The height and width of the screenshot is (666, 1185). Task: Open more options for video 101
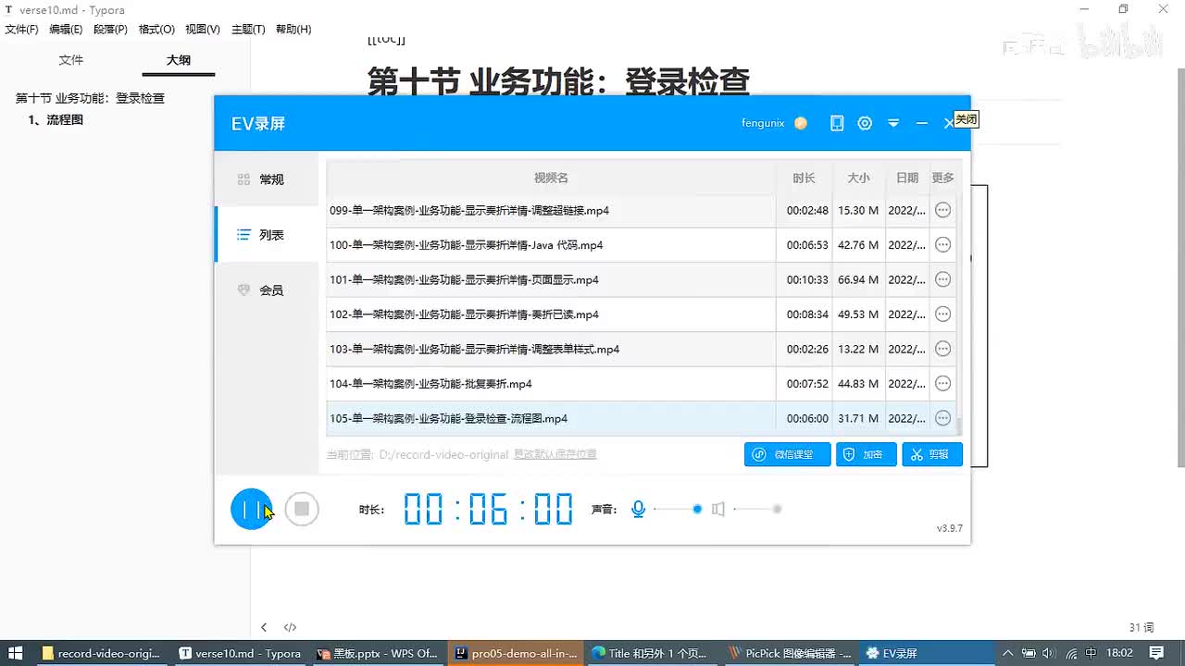942,279
